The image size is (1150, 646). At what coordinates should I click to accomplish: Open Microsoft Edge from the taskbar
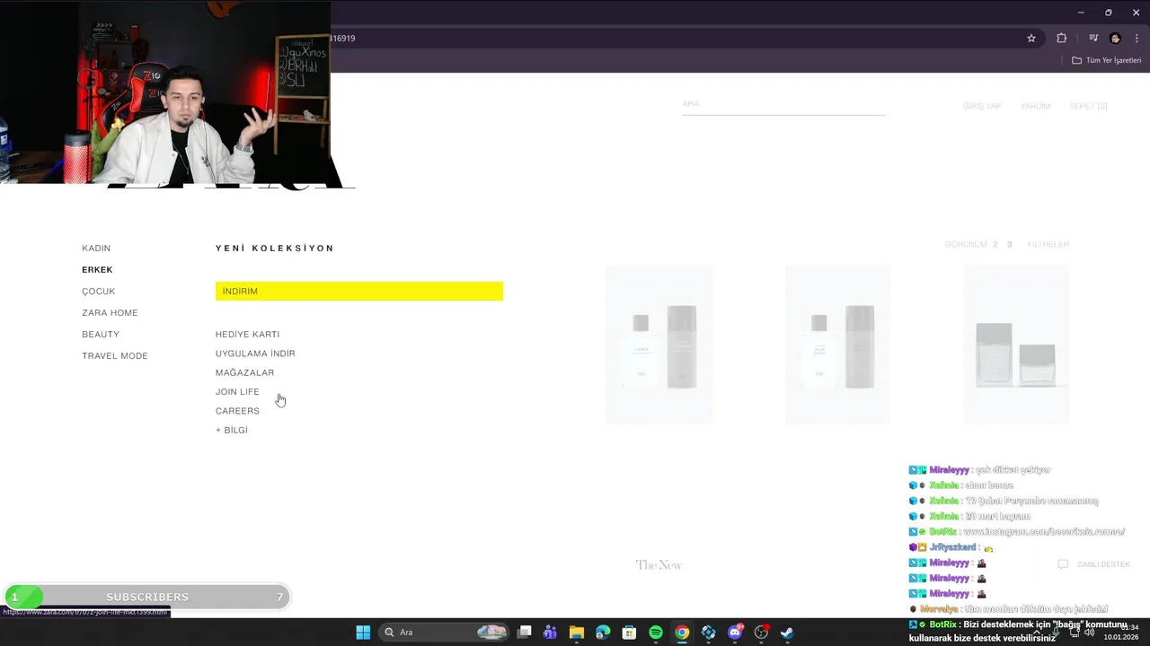click(x=603, y=633)
